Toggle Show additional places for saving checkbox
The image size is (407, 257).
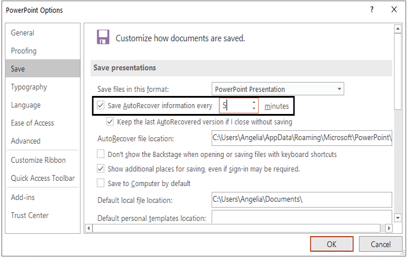click(101, 169)
